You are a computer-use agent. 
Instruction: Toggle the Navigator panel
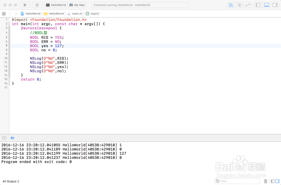[258, 5]
